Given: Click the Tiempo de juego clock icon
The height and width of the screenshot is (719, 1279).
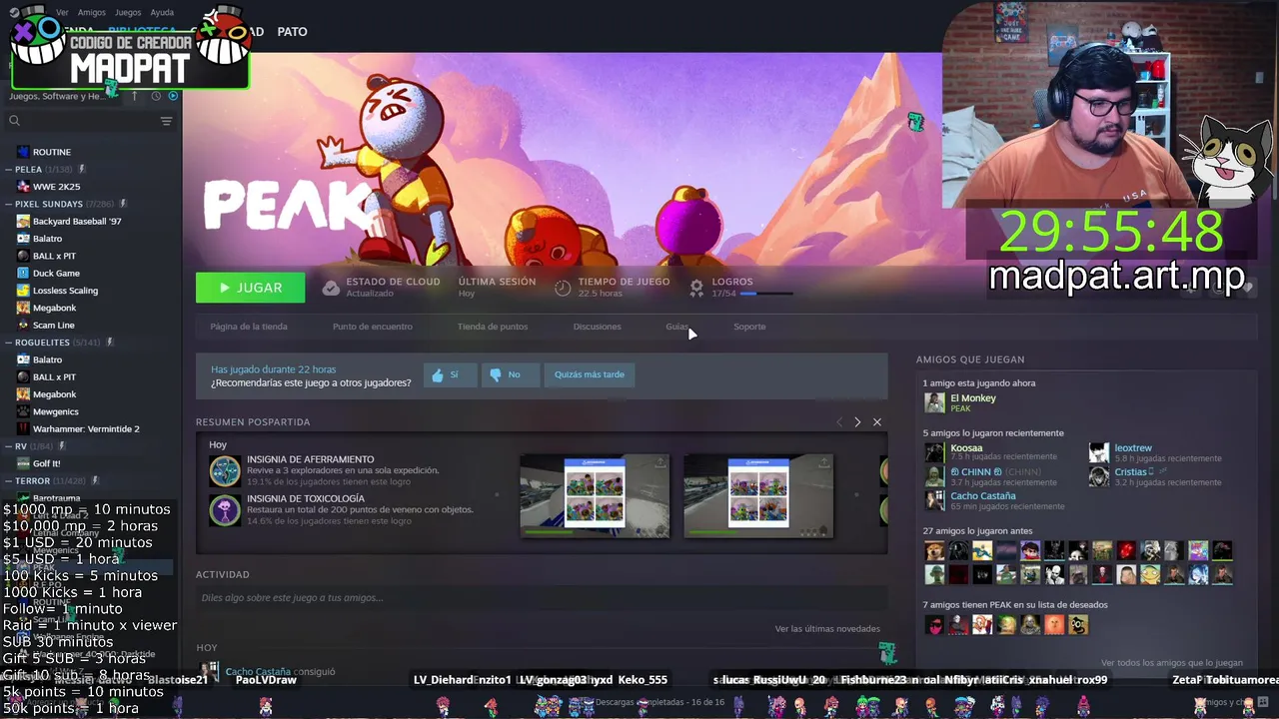Looking at the screenshot, I should coord(563,288).
